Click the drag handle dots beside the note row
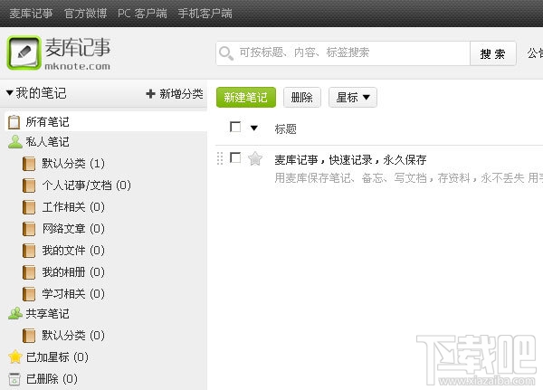The image size is (543, 390). [220, 158]
